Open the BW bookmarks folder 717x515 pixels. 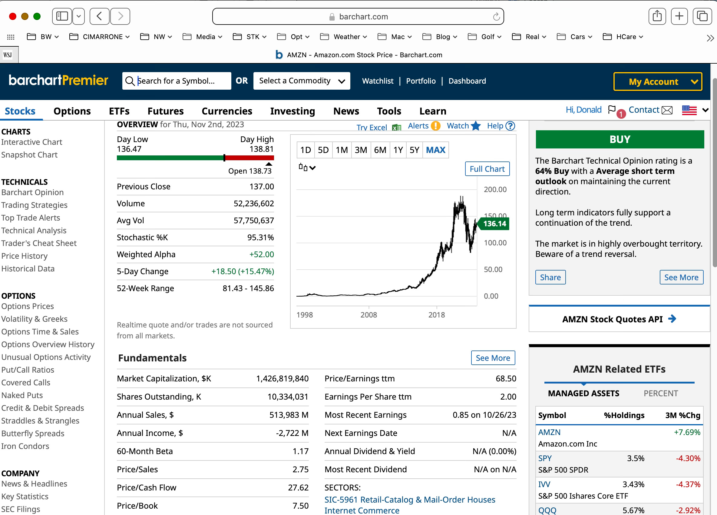pos(43,37)
